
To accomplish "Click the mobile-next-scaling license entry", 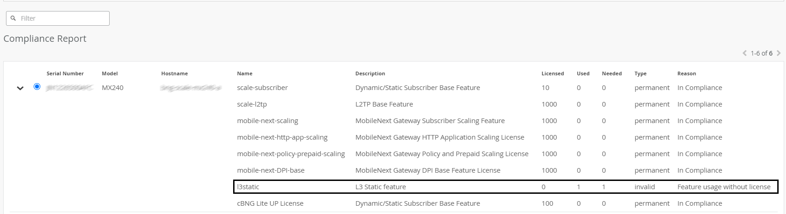I will [267, 121].
